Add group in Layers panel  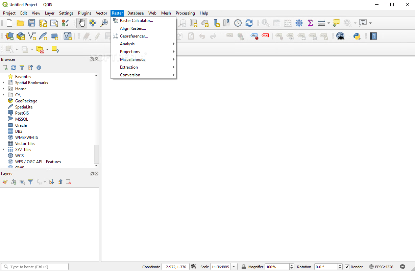coord(14,182)
